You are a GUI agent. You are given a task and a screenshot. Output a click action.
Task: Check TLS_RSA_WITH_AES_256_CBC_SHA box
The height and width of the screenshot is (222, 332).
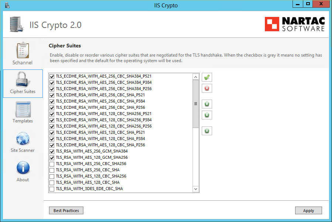click(52, 170)
